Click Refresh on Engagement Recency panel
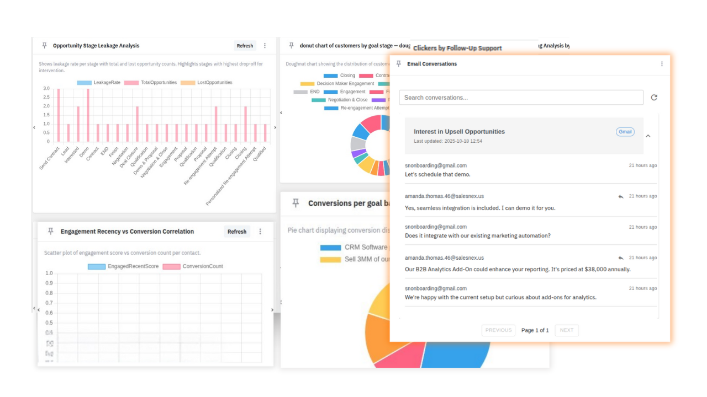707x397 pixels. click(x=237, y=232)
